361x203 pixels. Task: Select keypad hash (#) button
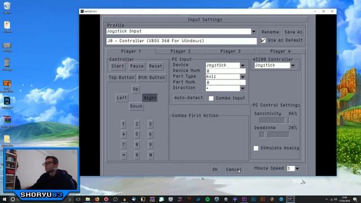click(151, 155)
